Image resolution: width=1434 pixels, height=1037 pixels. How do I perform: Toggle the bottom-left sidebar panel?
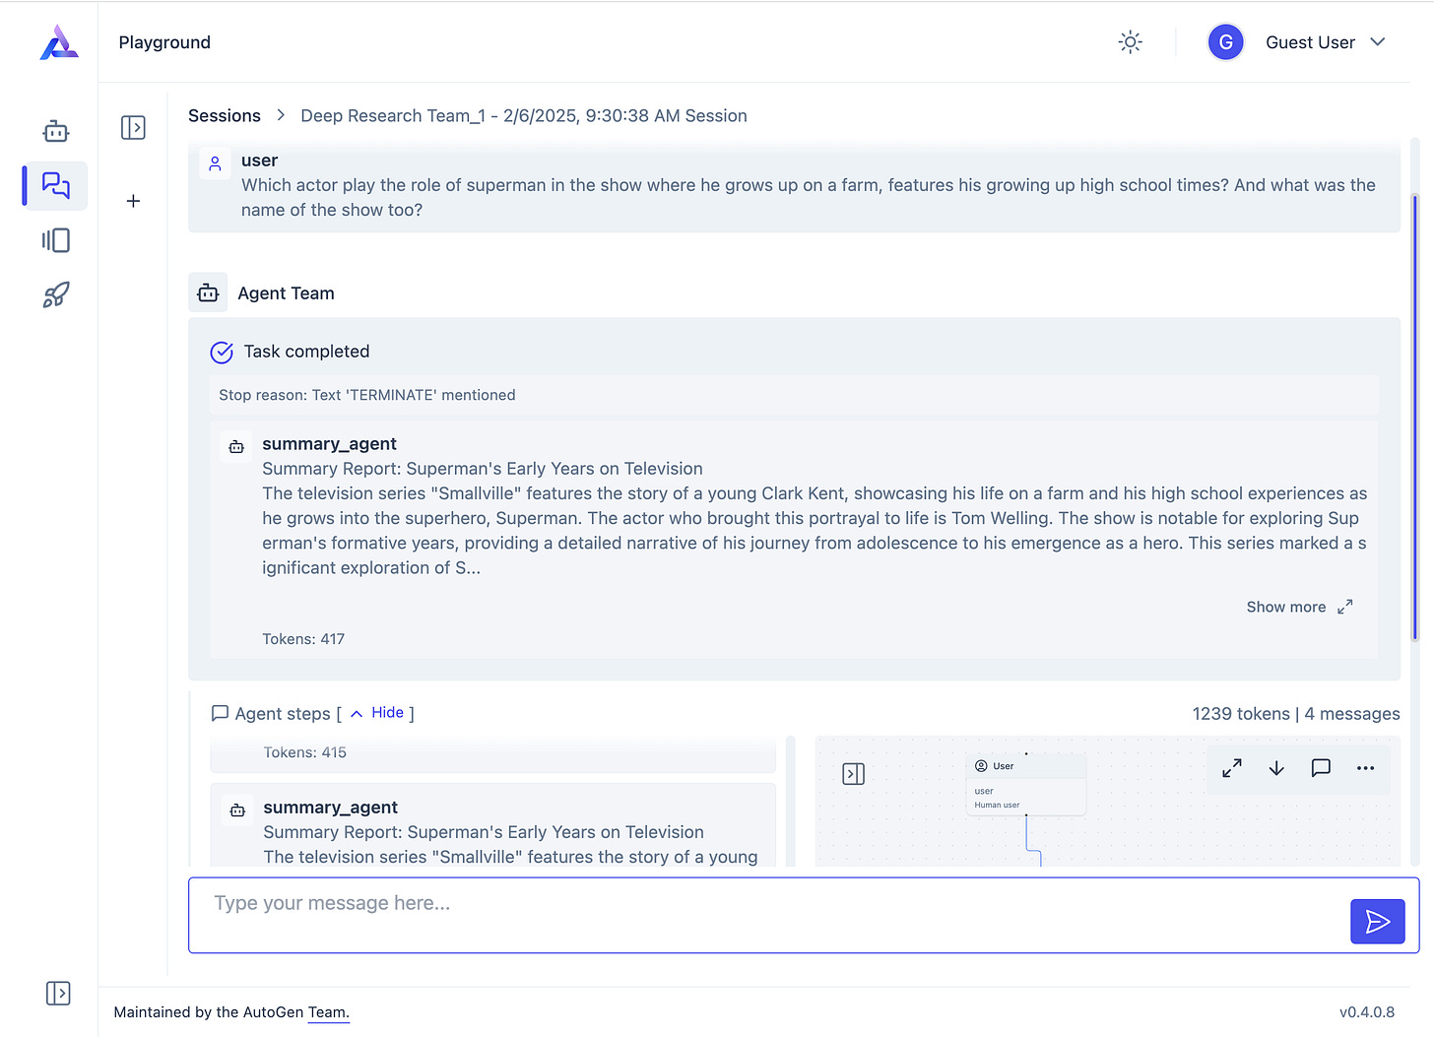click(58, 994)
